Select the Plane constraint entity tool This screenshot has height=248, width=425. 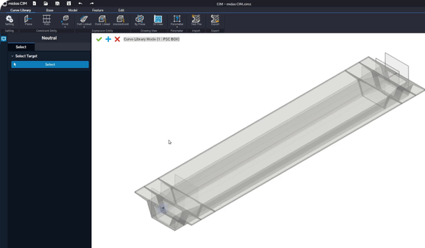coord(28,21)
